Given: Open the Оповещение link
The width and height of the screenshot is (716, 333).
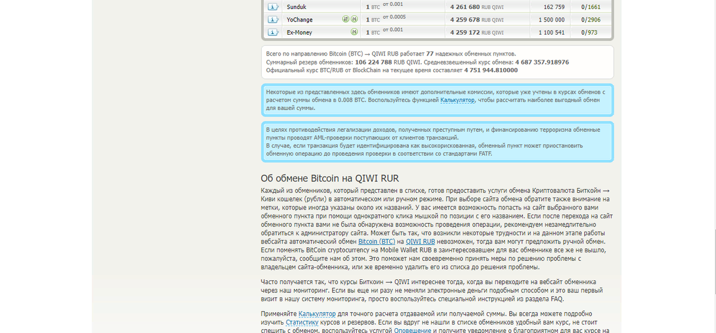Looking at the screenshot, I should click(x=412, y=331).
